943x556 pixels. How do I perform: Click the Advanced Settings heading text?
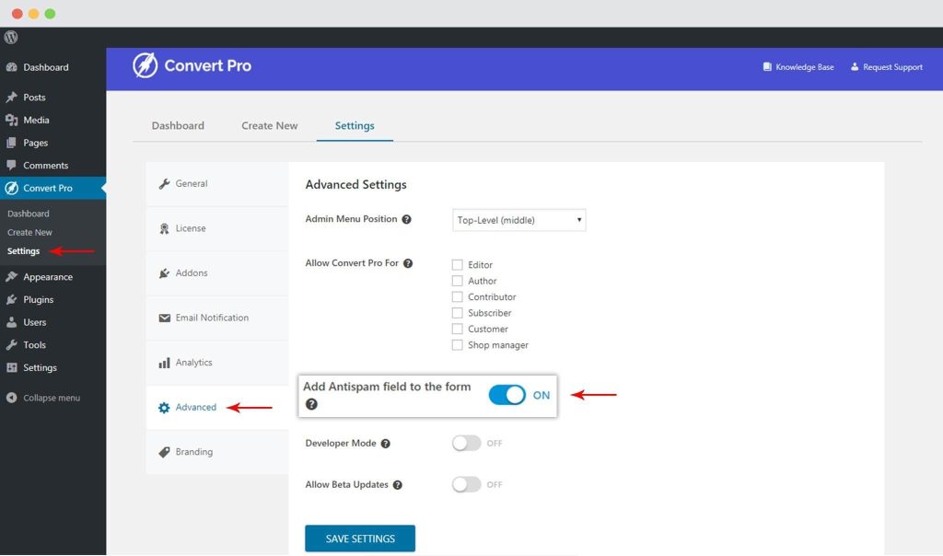point(356,184)
